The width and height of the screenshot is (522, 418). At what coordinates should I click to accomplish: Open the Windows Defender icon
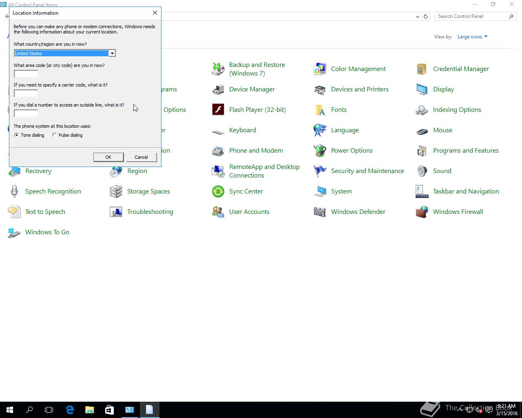[320, 212]
